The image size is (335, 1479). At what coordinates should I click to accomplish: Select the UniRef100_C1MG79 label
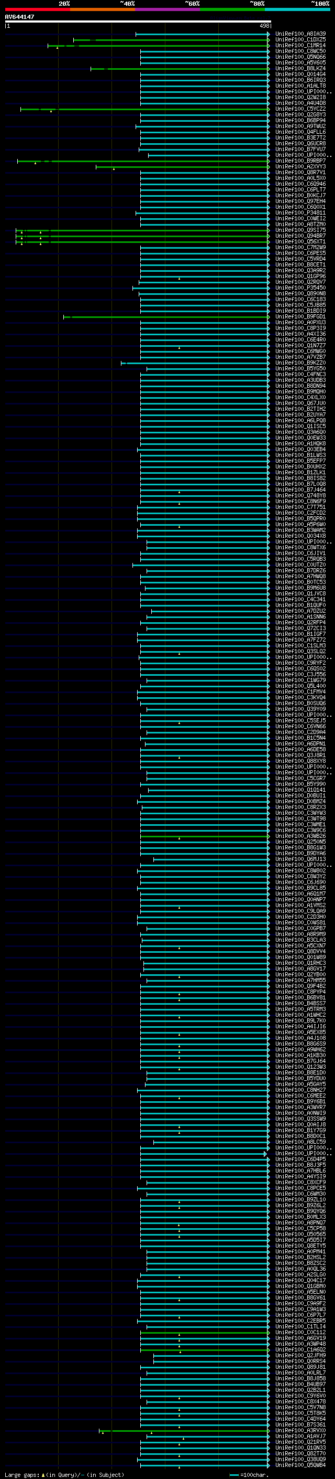point(300,680)
